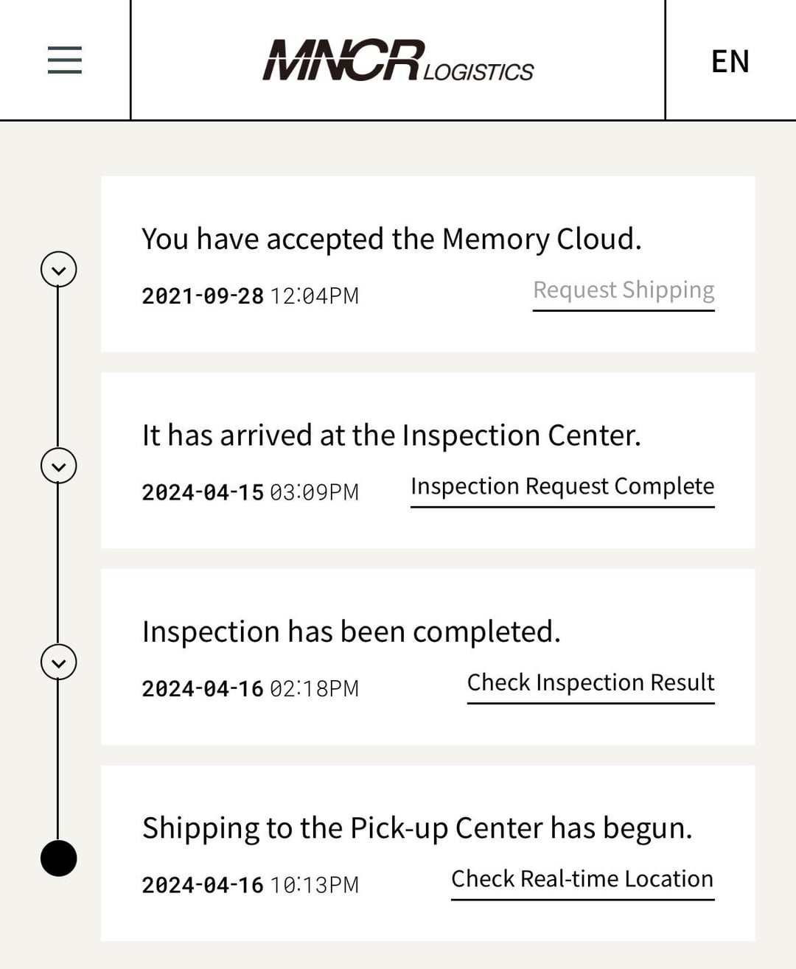Expand the Inspection completed step chevron
The image size is (796, 969).
pyautogui.click(x=59, y=662)
